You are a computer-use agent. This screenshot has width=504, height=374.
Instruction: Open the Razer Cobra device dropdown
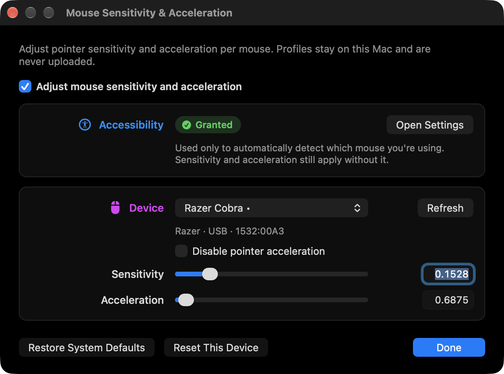tap(272, 208)
